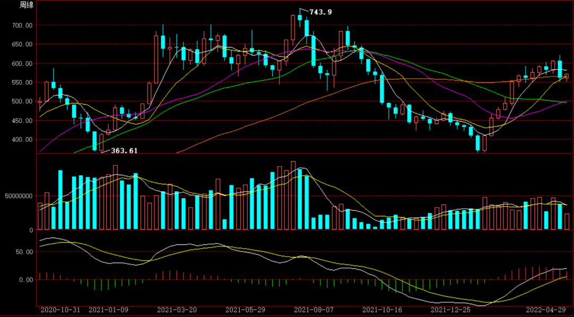Click the 700.00 price axis label
The height and width of the screenshot is (317, 574).
click(x=23, y=25)
